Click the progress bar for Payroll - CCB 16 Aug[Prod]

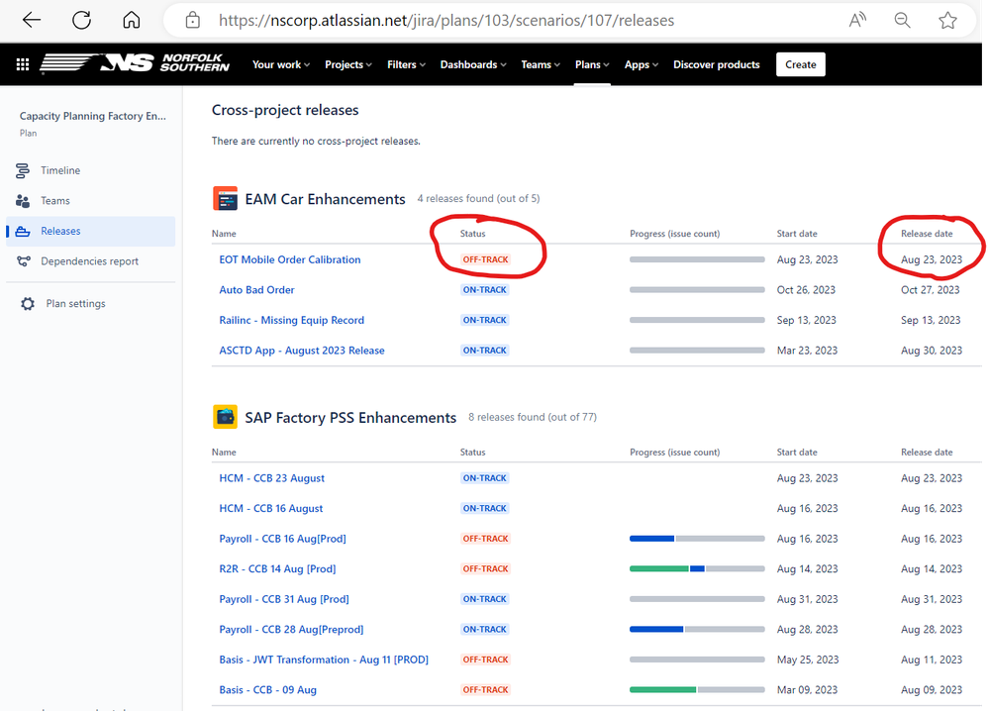[697, 539]
